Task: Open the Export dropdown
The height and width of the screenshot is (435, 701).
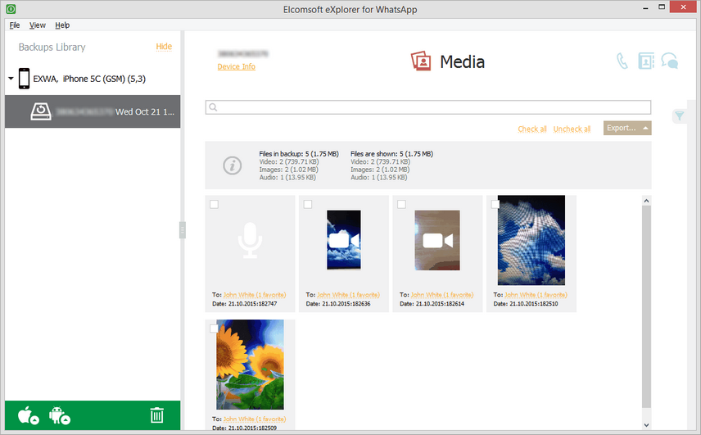Action: tap(627, 128)
